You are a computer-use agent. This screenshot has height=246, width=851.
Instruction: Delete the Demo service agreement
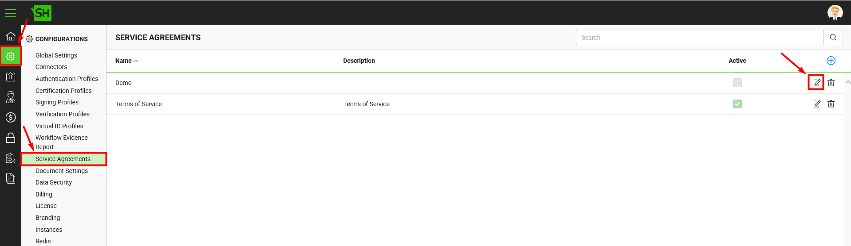pyautogui.click(x=831, y=83)
